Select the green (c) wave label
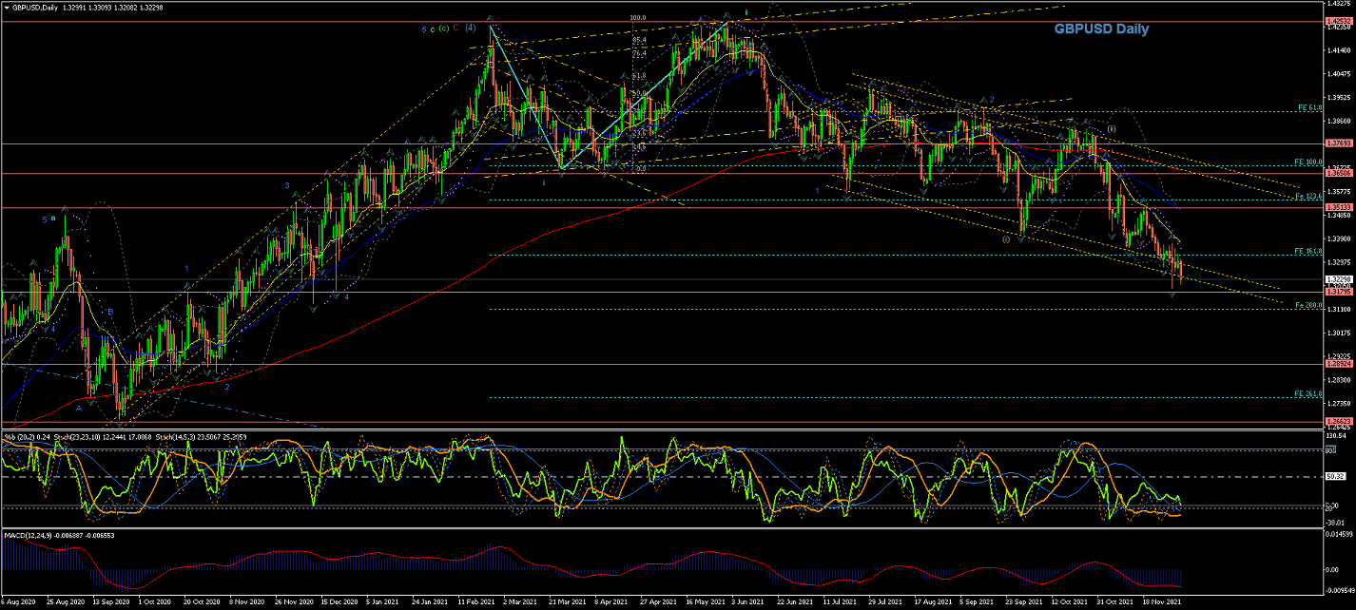The height and width of the screenshot is (610, 1356). point(443,29)
